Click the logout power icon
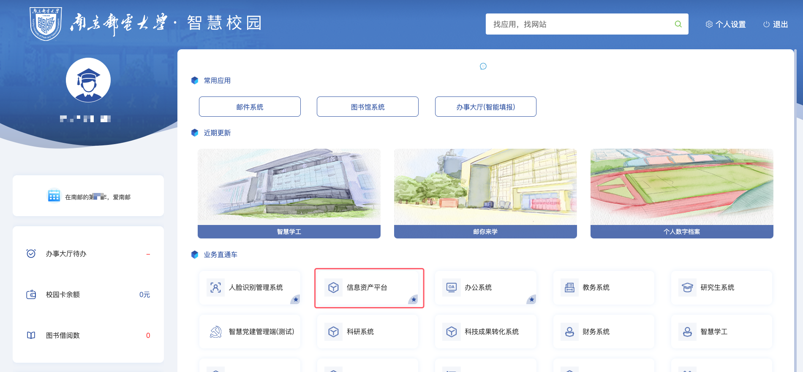803x372 pixels. 766,24
